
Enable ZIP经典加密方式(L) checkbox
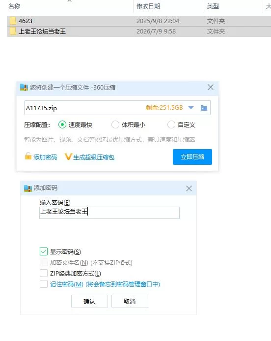pos(44,273)
